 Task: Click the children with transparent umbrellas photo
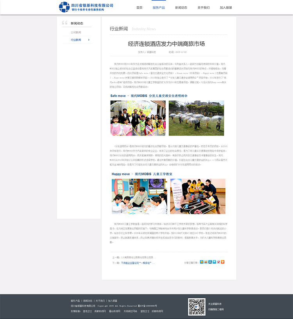pos(196,118)
